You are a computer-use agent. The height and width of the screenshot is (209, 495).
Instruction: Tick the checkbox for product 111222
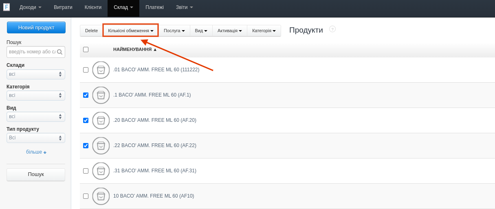86,70
